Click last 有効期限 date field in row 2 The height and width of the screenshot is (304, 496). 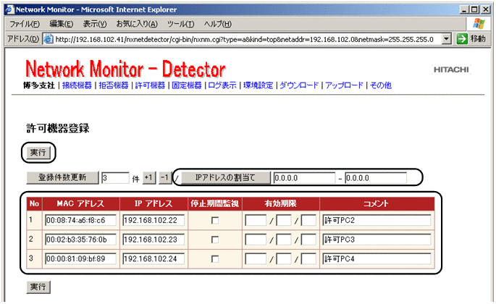[308, 240]
